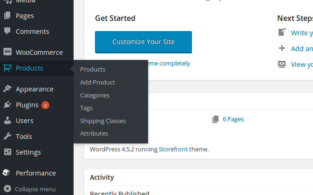Select Tags in the Products submenu
The width and height of the screenshot is (313, 195).
pyautogui.click(x=87, y=108)
